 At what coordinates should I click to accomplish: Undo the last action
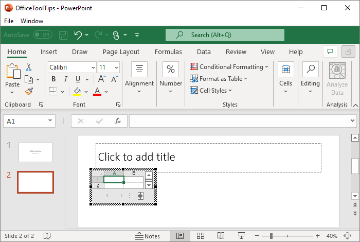(78, 35)
